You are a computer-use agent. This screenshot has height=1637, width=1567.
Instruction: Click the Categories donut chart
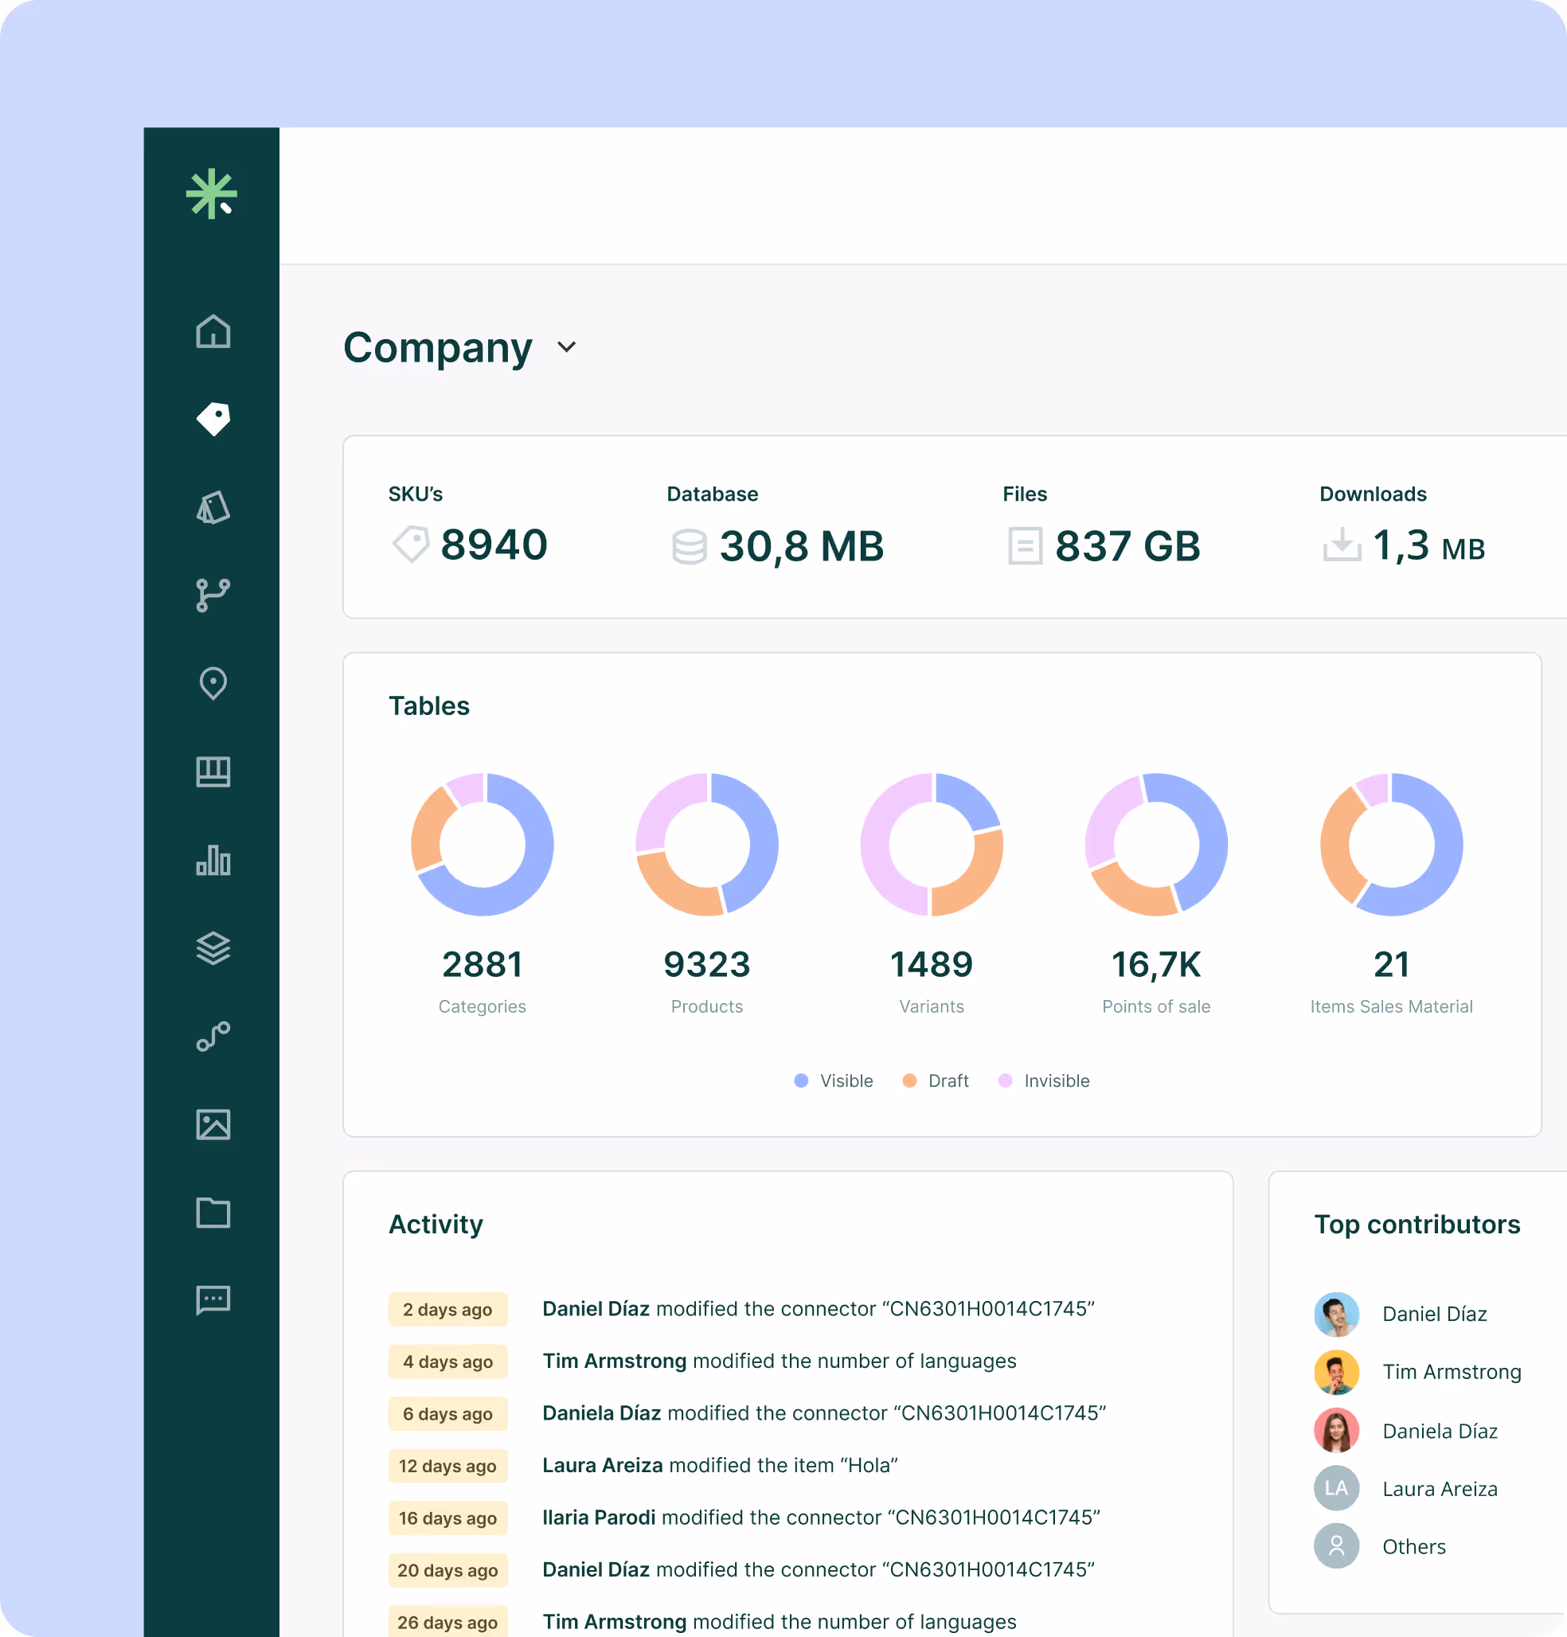point(482,845)
